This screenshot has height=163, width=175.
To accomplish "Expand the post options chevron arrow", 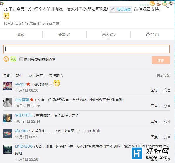I will pyautogui.click(x=168, y=7).
